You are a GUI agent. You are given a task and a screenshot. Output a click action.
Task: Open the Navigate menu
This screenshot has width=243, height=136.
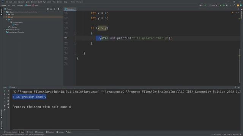[21, 2]
